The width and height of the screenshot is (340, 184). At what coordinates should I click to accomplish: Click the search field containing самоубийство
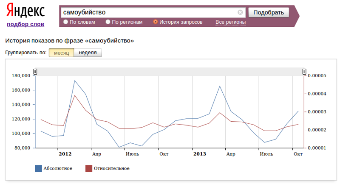click(x=149, y=12)
